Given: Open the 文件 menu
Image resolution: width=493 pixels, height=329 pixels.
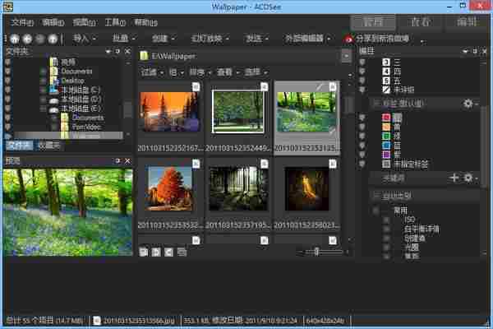Looking at the screenshot, I should tap(21, 22).
